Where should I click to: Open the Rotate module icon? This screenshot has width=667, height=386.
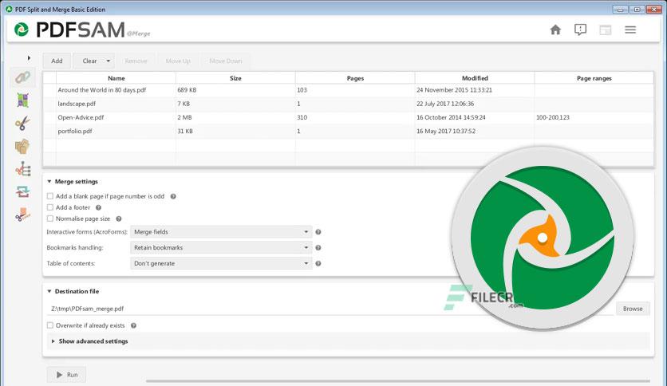pyautogui.click(x=23, y=191)
